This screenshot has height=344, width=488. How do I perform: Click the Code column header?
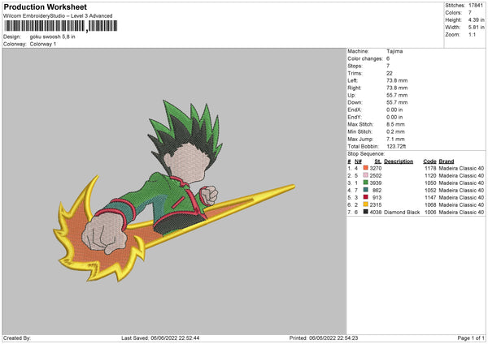pyautogui.click(x=429, y=161)
